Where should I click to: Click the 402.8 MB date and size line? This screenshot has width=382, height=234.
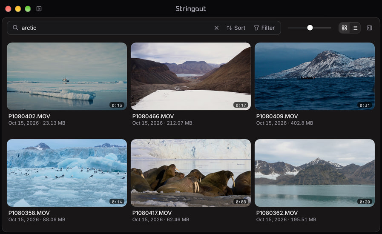tap(284, 123)
